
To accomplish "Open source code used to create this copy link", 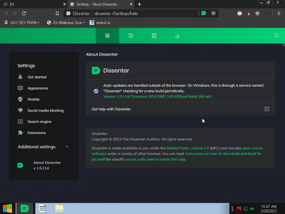I will 156,159.
